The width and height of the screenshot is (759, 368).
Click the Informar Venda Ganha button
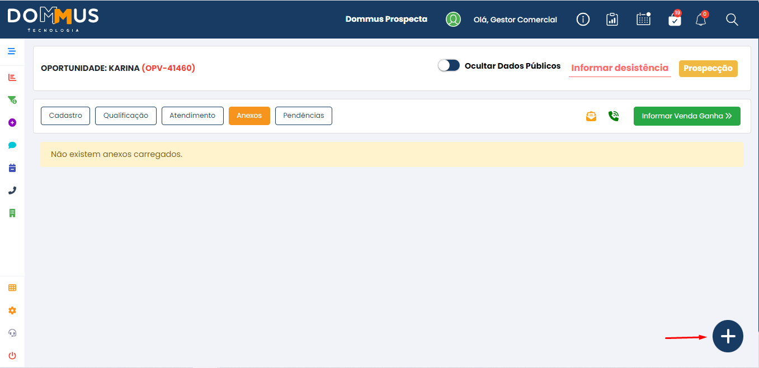click(x=687, y=116)
